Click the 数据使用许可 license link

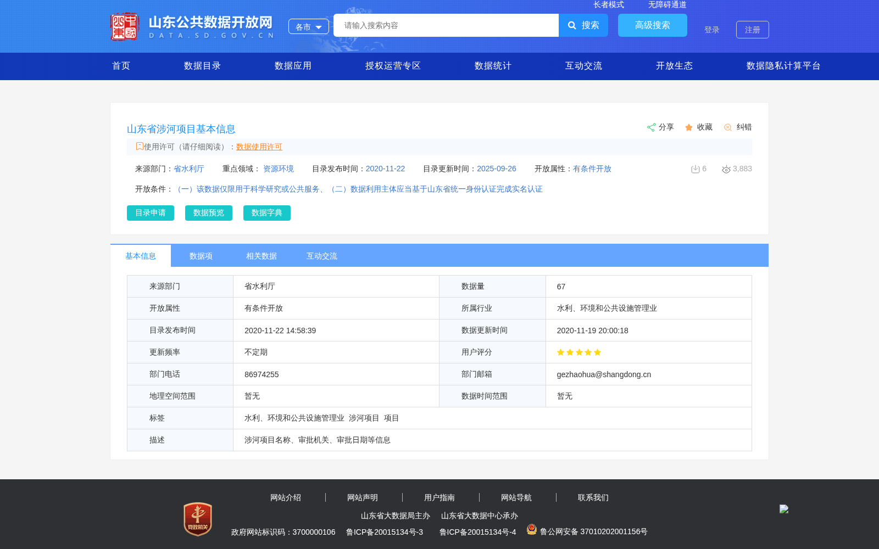[259, 147]
